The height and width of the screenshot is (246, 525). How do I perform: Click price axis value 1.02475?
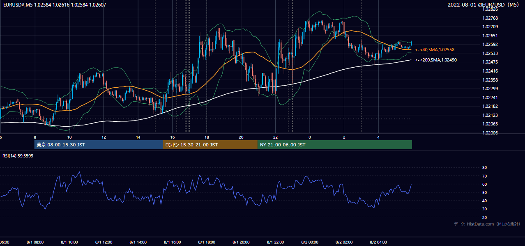[490, 62]
